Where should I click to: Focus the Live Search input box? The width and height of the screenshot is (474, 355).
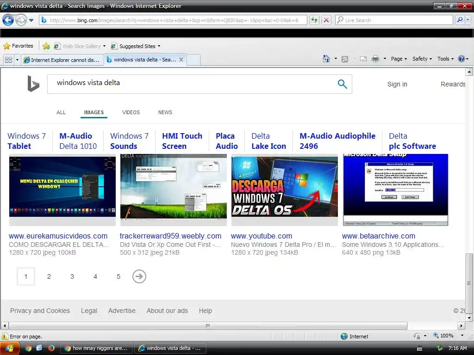(394, 20)
